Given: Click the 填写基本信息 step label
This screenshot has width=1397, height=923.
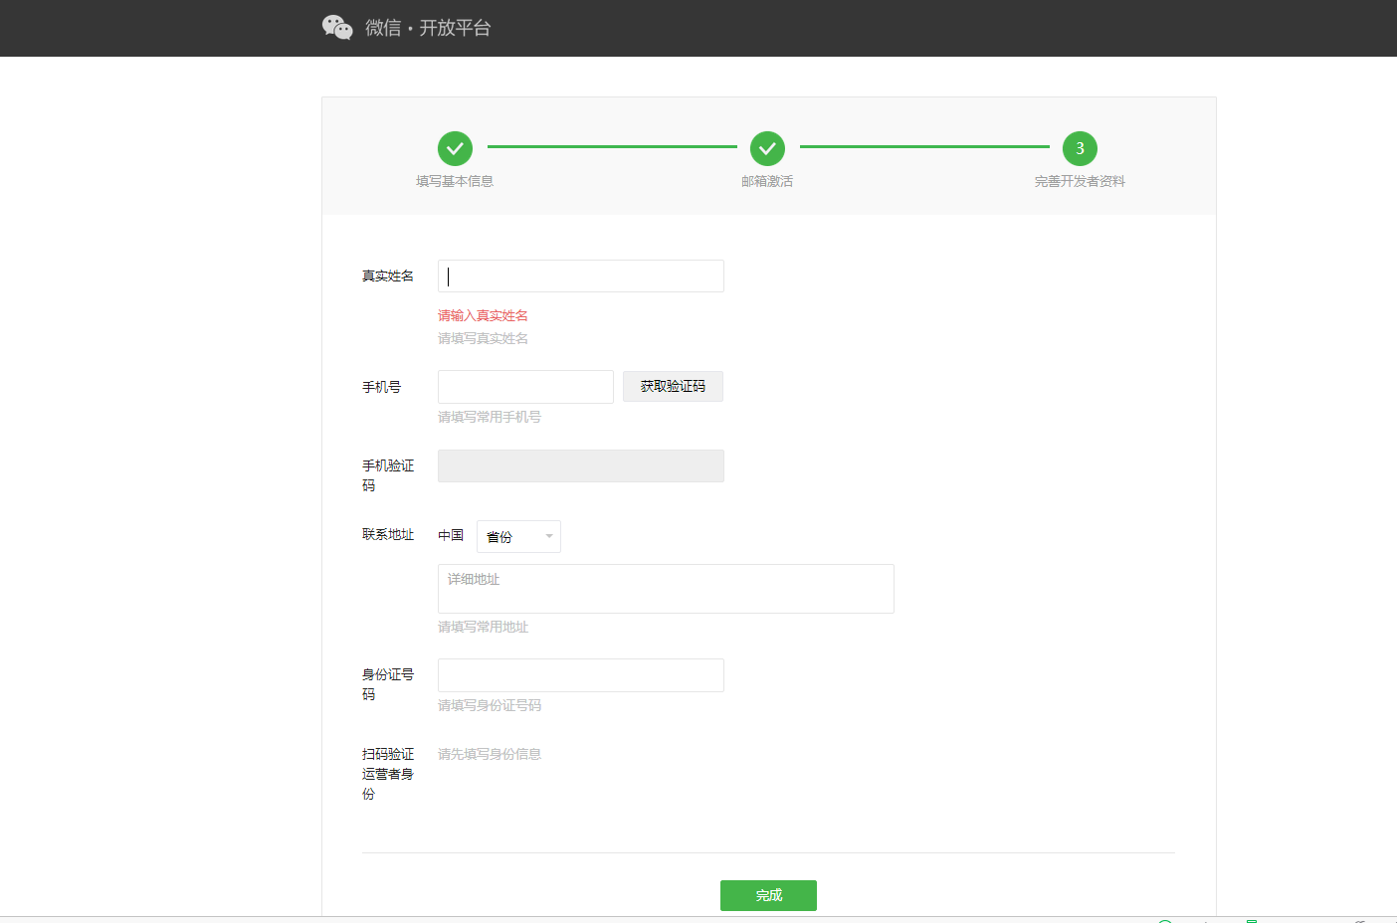Looking at the screenshot, I should pos(455,181).
